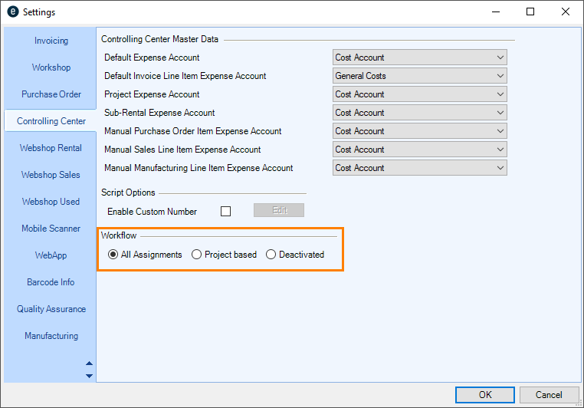584x408 pixels.
Task: Open Manual Manufacturing Line Item Expense Account dropdown
Action: point(420,168)
